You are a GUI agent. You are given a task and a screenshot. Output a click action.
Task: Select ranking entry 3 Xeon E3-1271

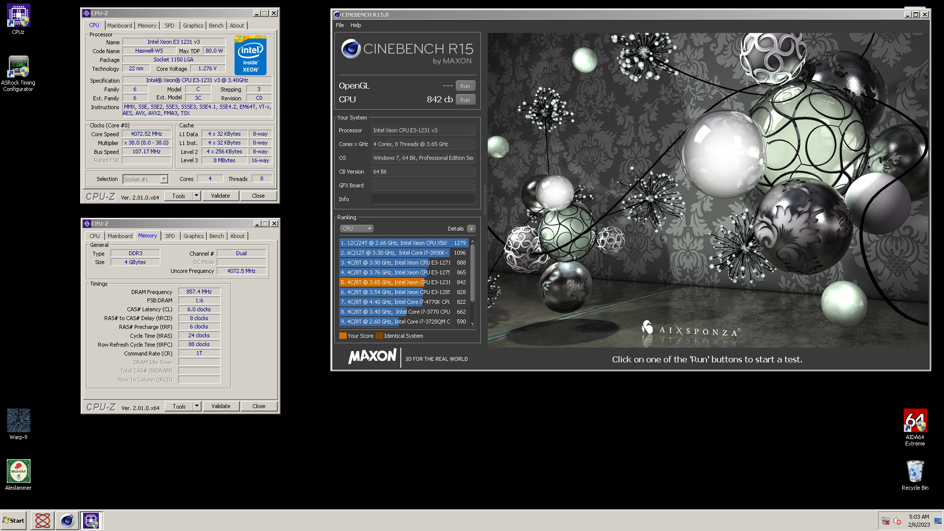tap(403, 263)
